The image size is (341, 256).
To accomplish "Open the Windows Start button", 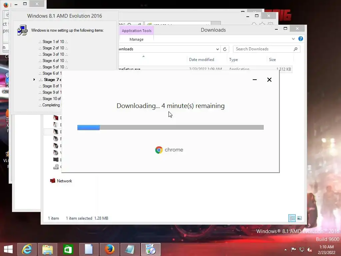I will click(8, 249).
